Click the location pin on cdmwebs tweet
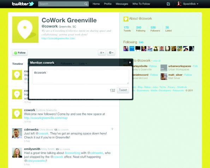The height and width of the screenshot is (168, 210). pos(112,129)
